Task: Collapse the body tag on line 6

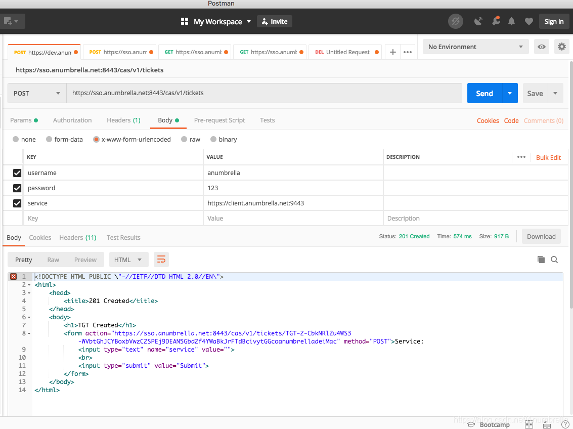Action: point(29,317)
